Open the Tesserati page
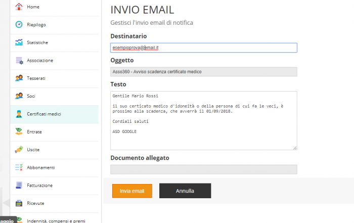354x223 pixels. coord(54,78)
